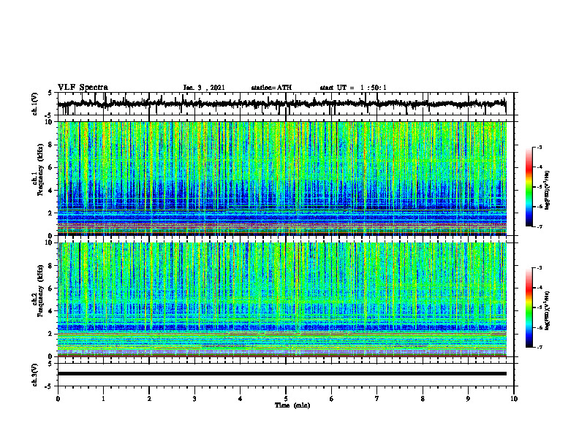Click the "-5" tick of ch.3(V) axis
This screenshot has height=447, width=579.
point(48,386)
